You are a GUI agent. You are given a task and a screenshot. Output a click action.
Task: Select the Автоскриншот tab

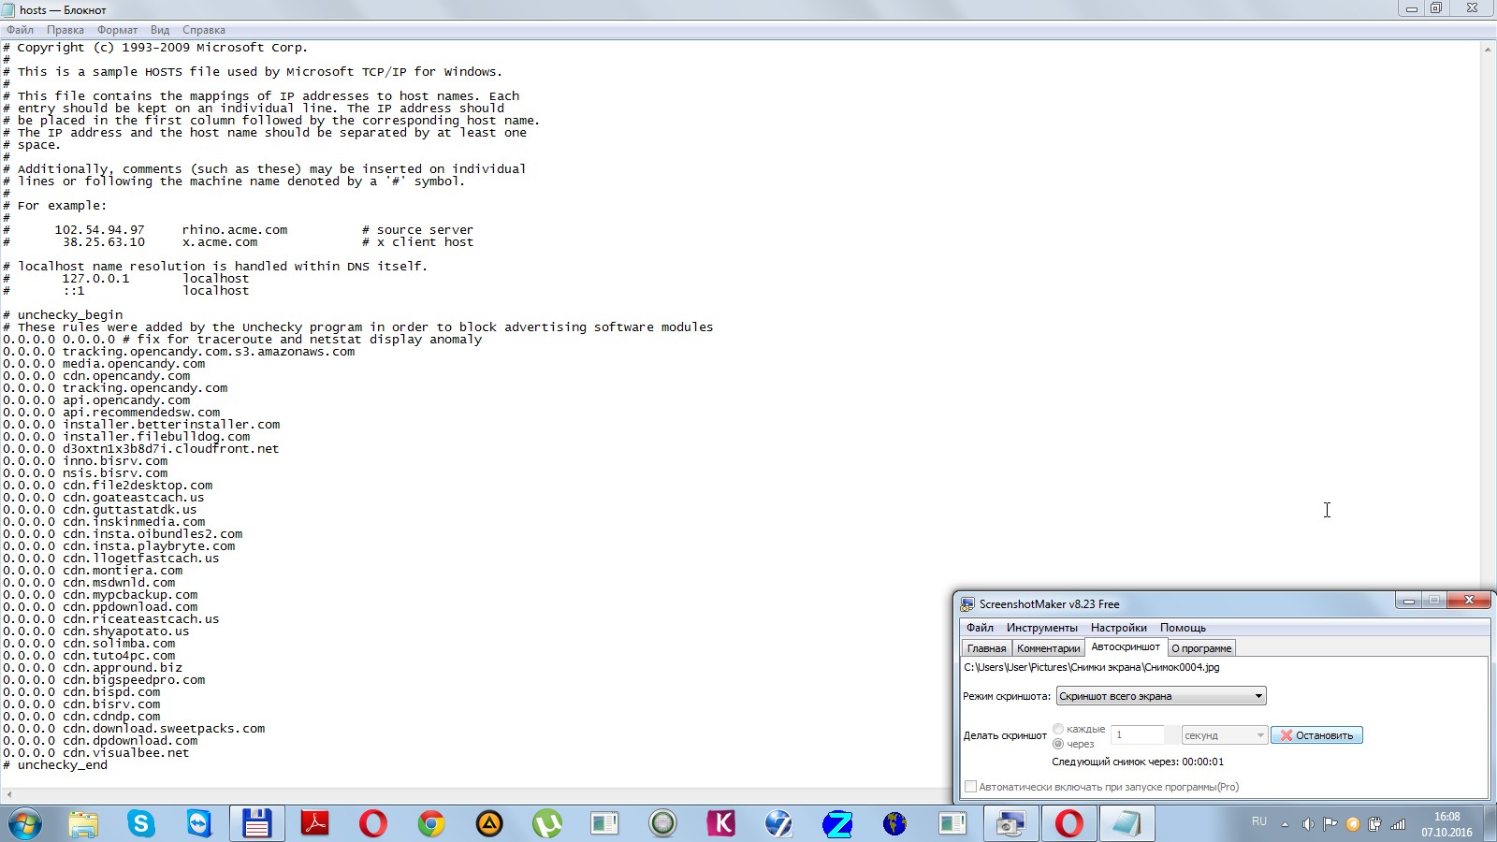click(x=1126, y=646)
